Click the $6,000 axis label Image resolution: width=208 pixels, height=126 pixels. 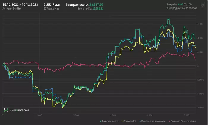pyautogui.click(x=200, y=24)
